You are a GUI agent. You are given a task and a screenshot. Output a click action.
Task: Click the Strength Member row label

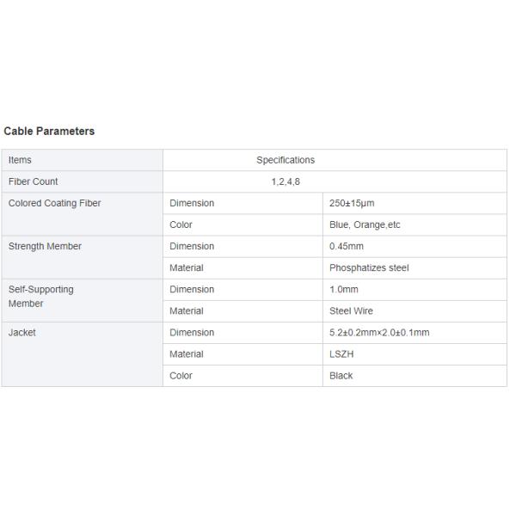(45, 246)
